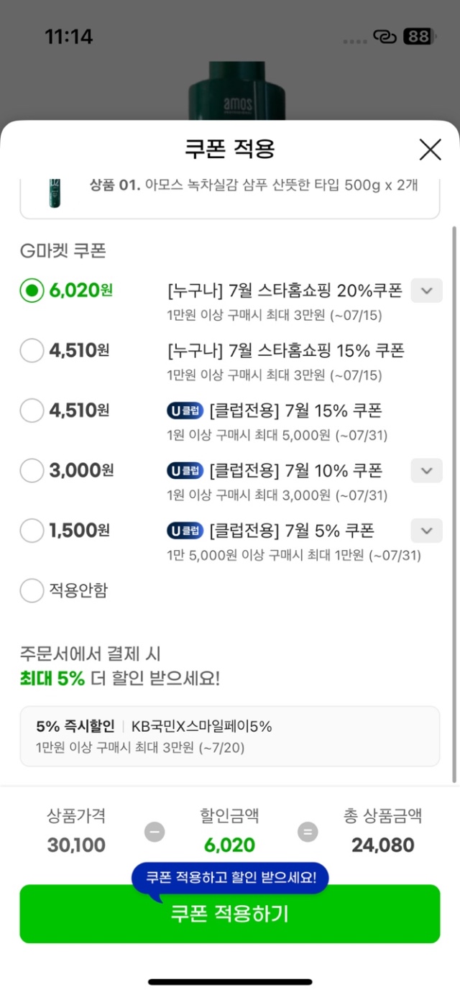
Task: Select the 스타홈쇼핑 15% coupon radio button
Action: tap(32, 351)
